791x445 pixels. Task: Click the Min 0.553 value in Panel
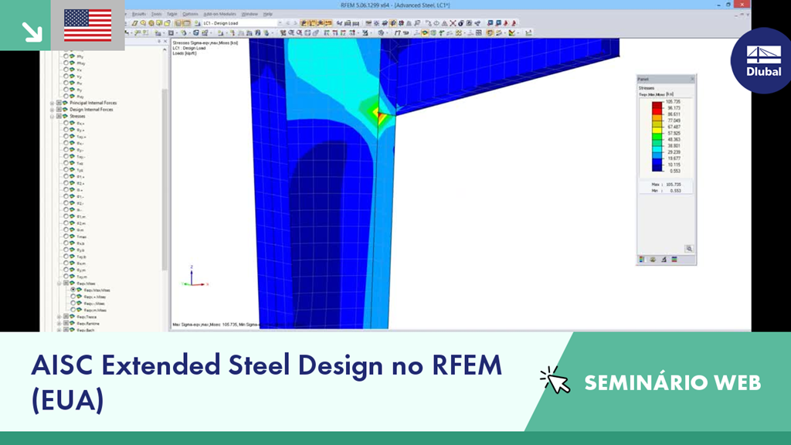tap(675, 191)
